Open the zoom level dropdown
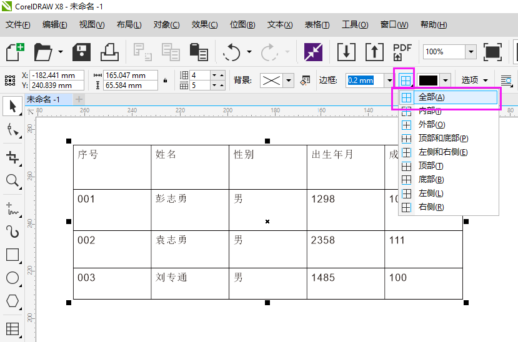This screenshot has width=518, height=342. pos(471,52)
